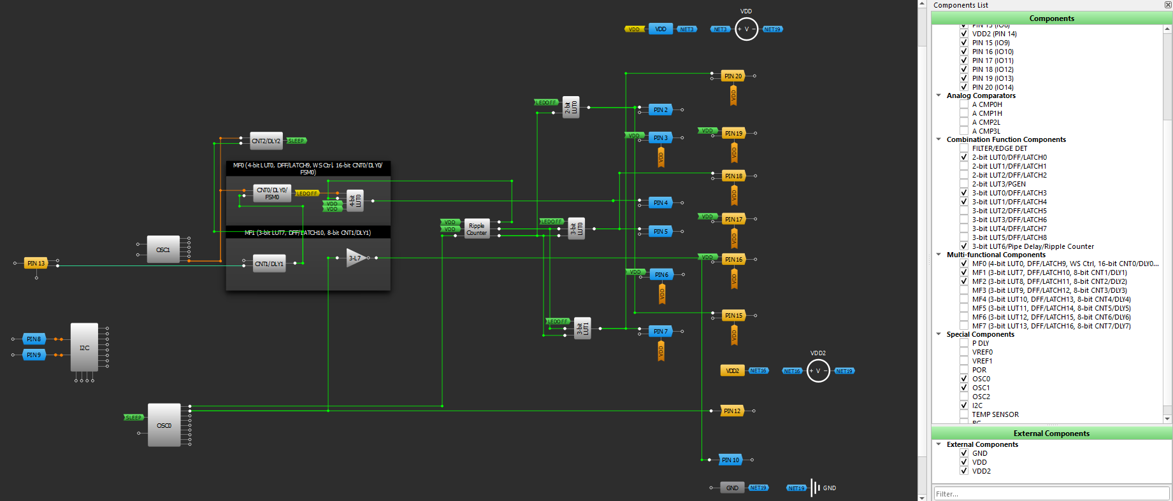
Task: Select the Ripple Counter block
Action: coord(477,229)
